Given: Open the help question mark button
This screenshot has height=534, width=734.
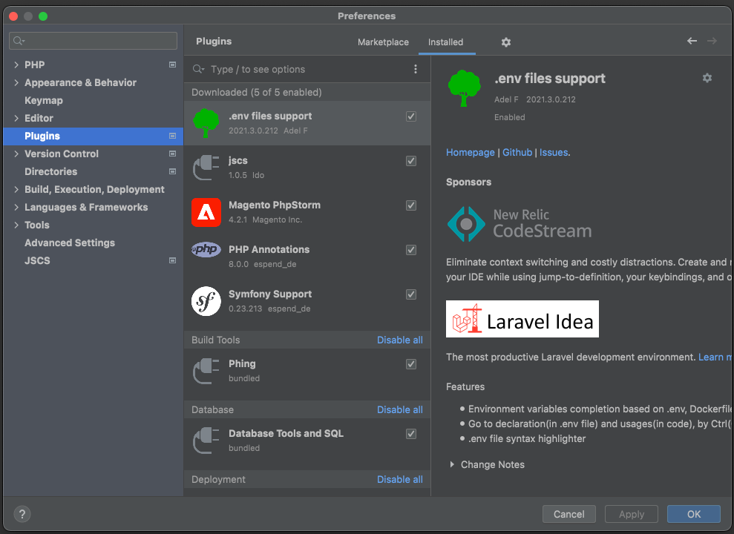Looking at the screenshot, I should tap(22, 514).
